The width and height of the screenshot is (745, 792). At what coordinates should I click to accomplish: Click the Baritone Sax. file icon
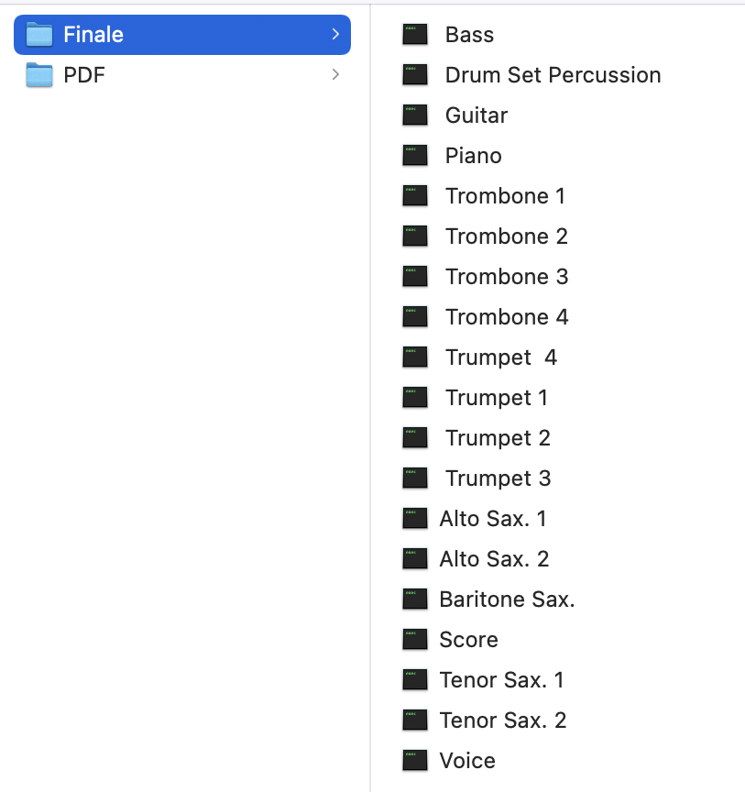click(x=415, y=599)
